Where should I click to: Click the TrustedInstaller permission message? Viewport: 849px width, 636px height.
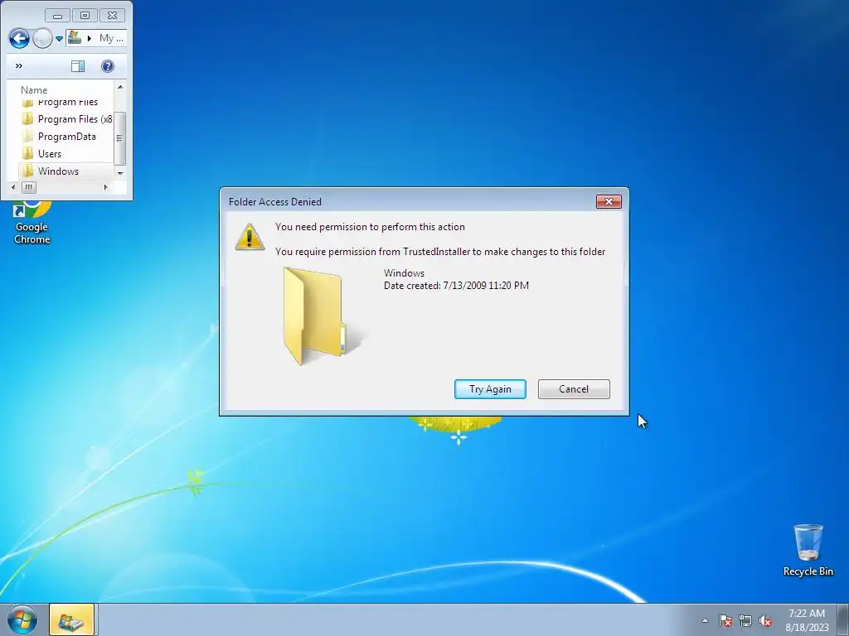tap(440, 252)
